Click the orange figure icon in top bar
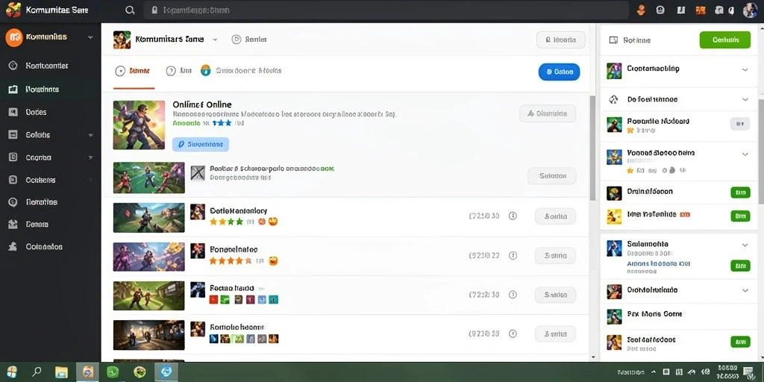Screen dimensions: 764x382 click(641, 10)
